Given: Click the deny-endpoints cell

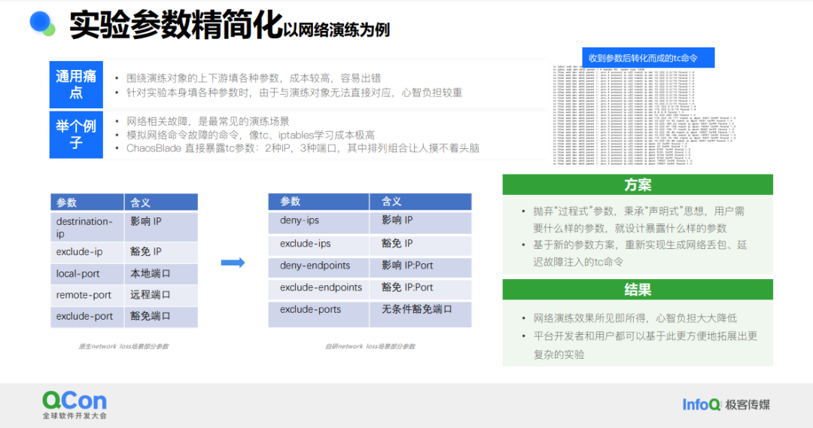Looking at the screenshot, I should (x=318, y=267).
